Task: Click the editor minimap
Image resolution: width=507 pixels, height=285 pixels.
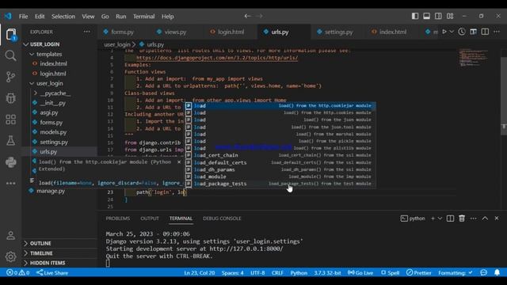Action: coord(473,58)
